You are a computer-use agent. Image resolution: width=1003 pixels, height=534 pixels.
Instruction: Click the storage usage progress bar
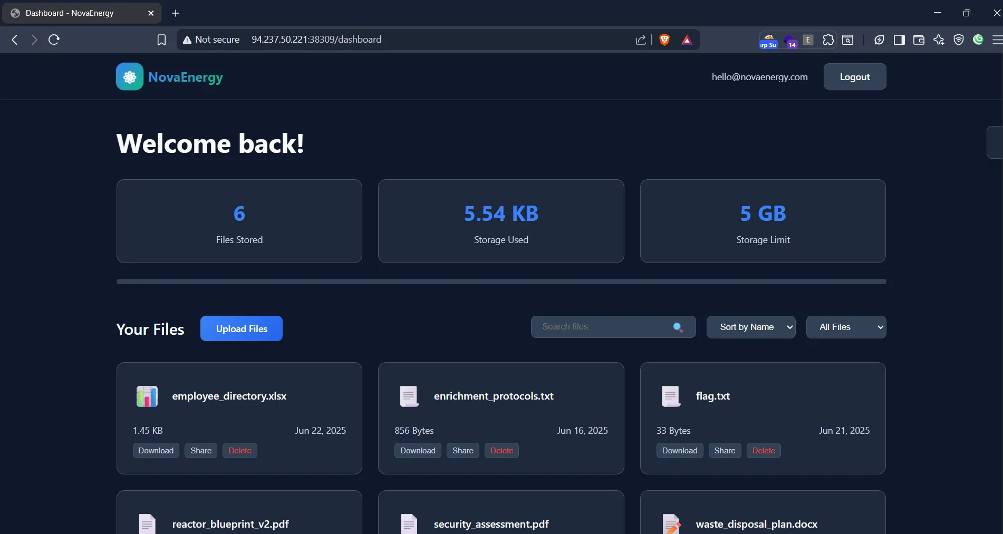click(501, 281)
